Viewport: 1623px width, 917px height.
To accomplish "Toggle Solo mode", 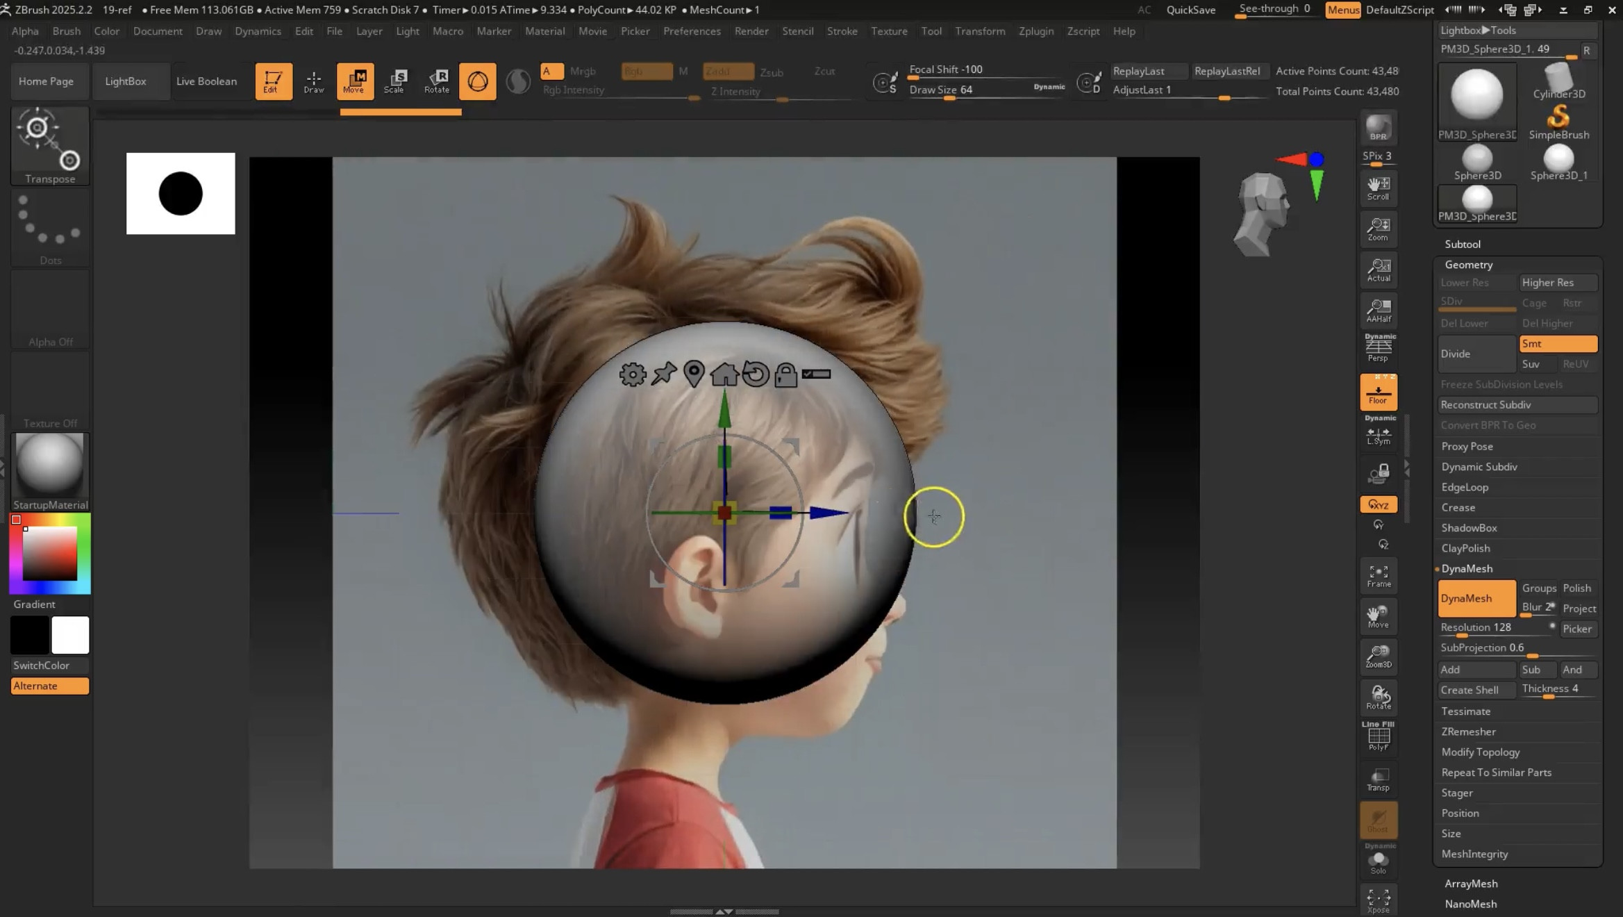I will click(1379, 860).
